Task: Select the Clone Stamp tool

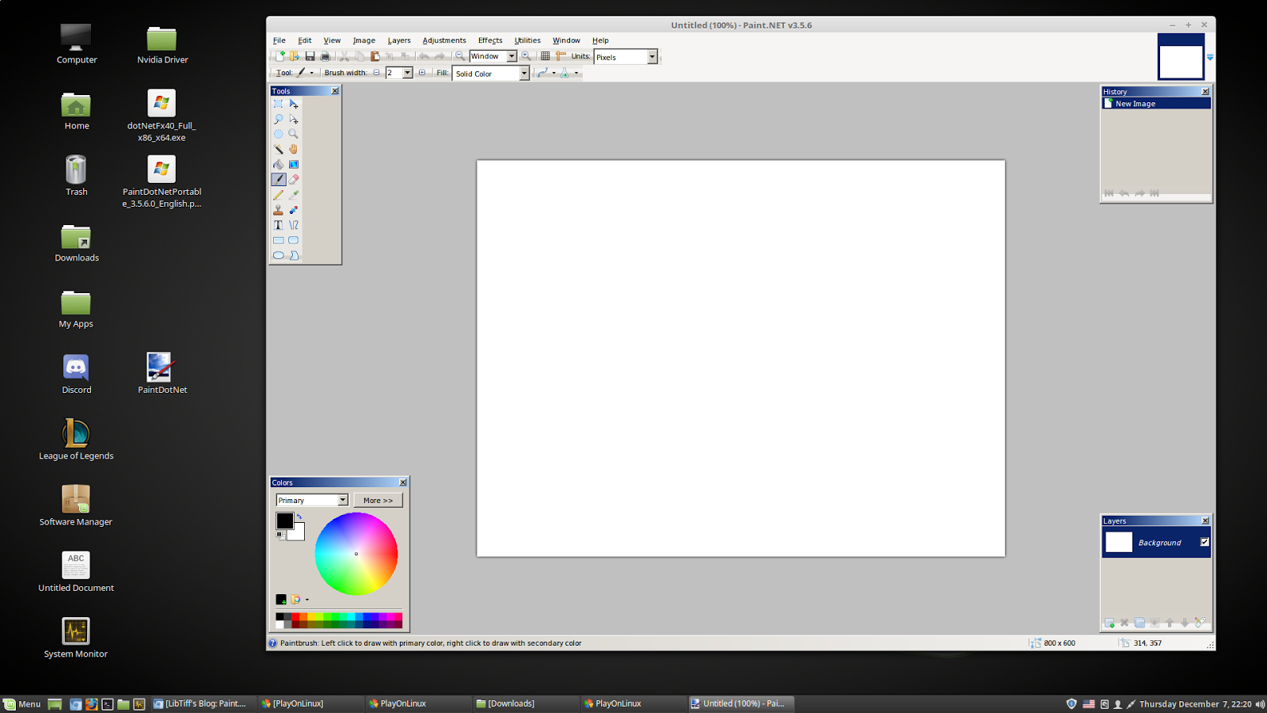Action: tap(278, 210)
